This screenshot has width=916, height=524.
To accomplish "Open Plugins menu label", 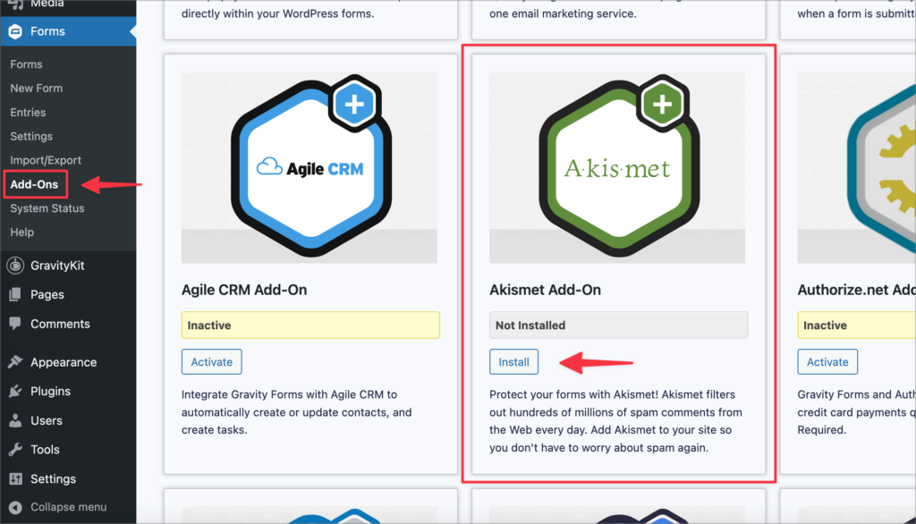I will click(50, 392).
